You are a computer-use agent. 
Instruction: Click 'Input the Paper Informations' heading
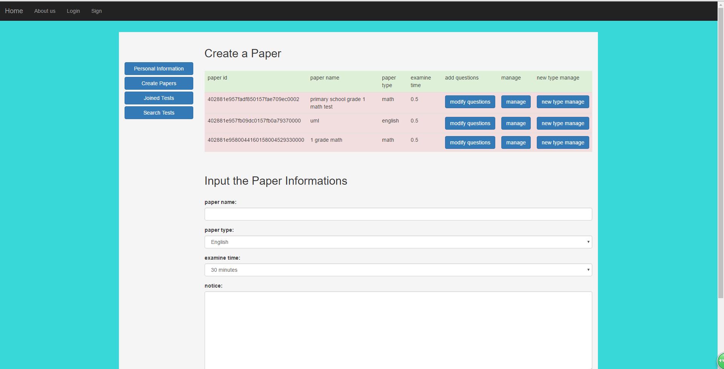pos(276,181)
